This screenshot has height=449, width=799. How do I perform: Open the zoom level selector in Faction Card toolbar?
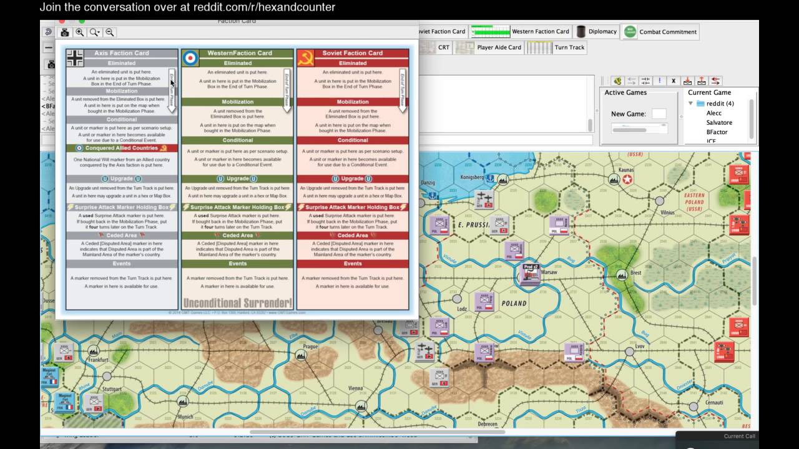[x=95, y=32]
